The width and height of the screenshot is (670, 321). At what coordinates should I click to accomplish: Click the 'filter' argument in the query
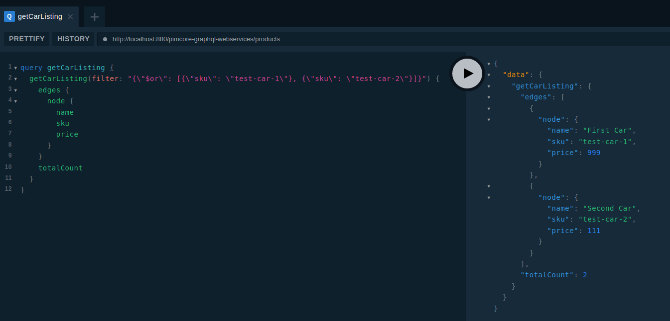[105, 79]
